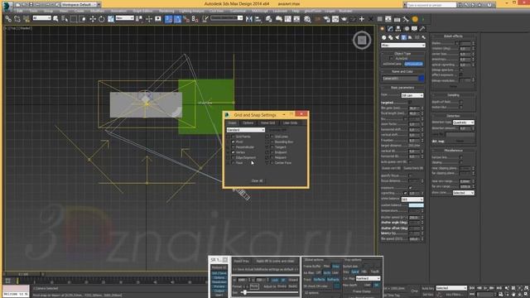Activate the Select and Scale tool
The height and width of the screenshot is (298, 530).
tap(110, 19)
